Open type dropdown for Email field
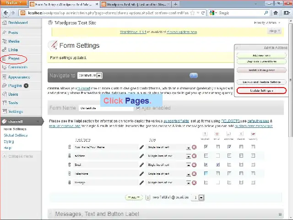 point(189,165)
